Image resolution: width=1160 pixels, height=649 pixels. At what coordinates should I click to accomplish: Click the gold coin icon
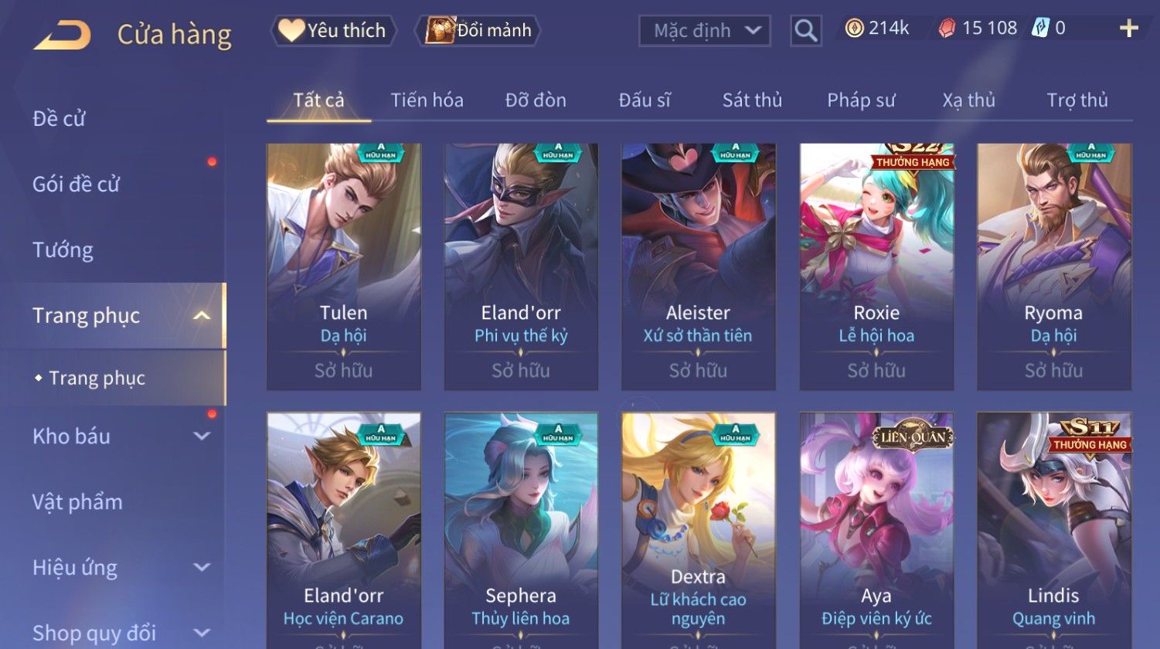tap(854, 29)
